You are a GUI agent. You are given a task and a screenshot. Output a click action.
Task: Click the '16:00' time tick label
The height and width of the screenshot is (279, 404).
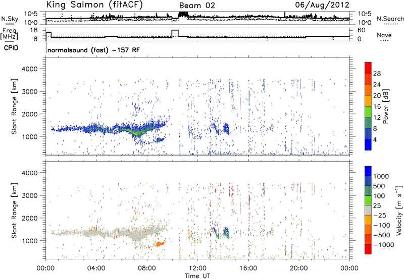pyautogui.click(x=248, y=268)
